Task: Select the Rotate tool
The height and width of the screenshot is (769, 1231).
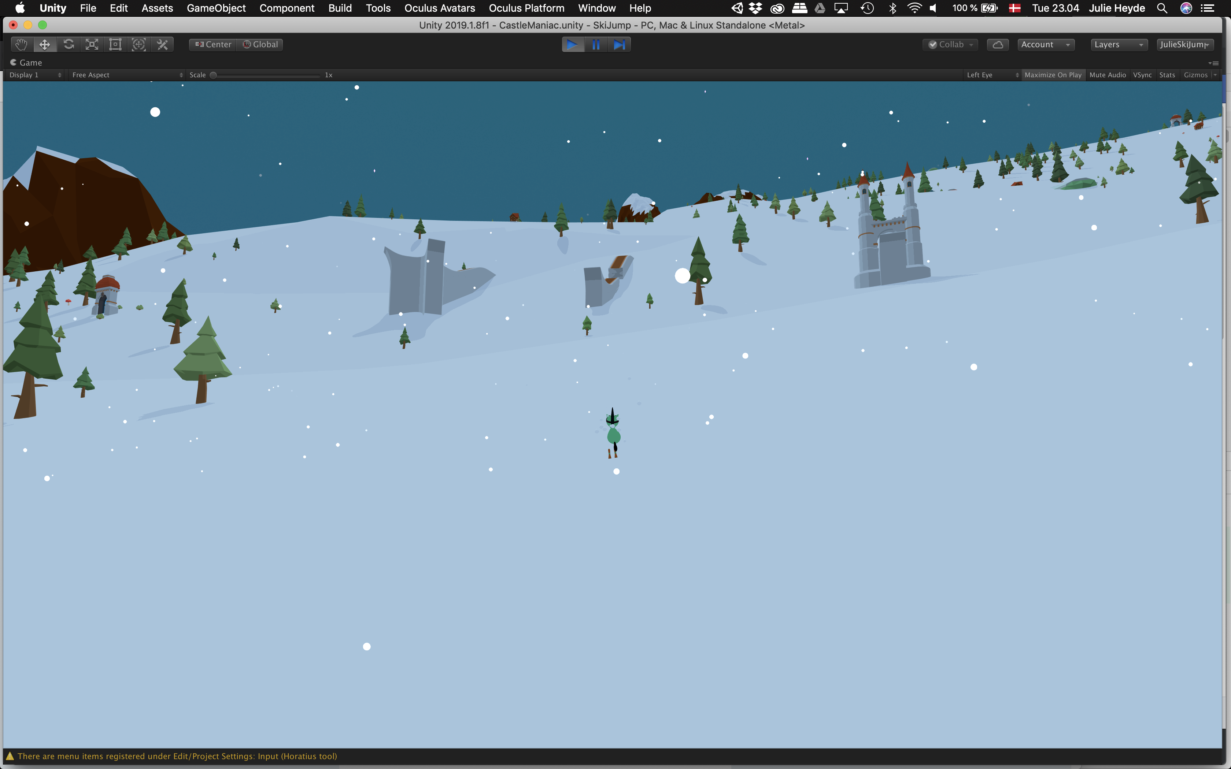Action: point(69,45)
